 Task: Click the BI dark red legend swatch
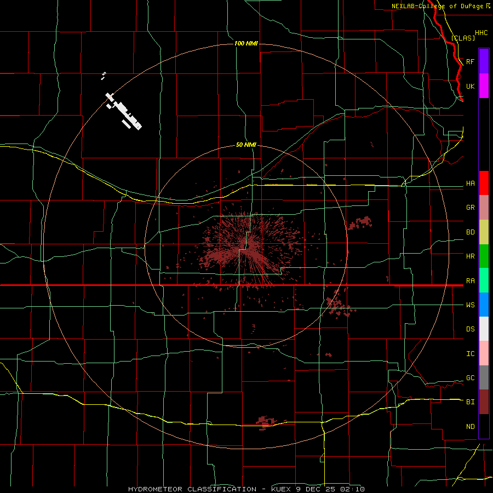[x=484, y=402]
